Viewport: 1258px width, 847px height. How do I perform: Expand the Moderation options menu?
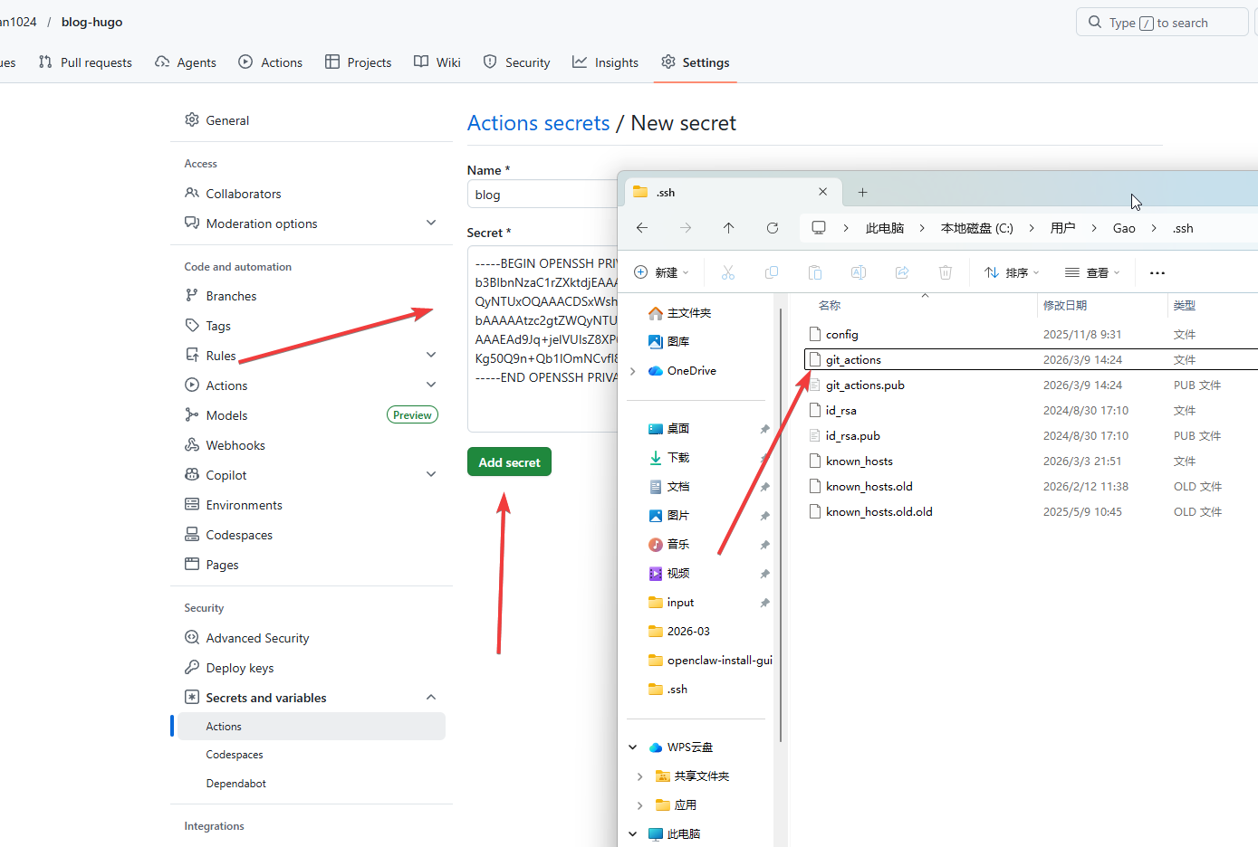click(x=431, y=224)
